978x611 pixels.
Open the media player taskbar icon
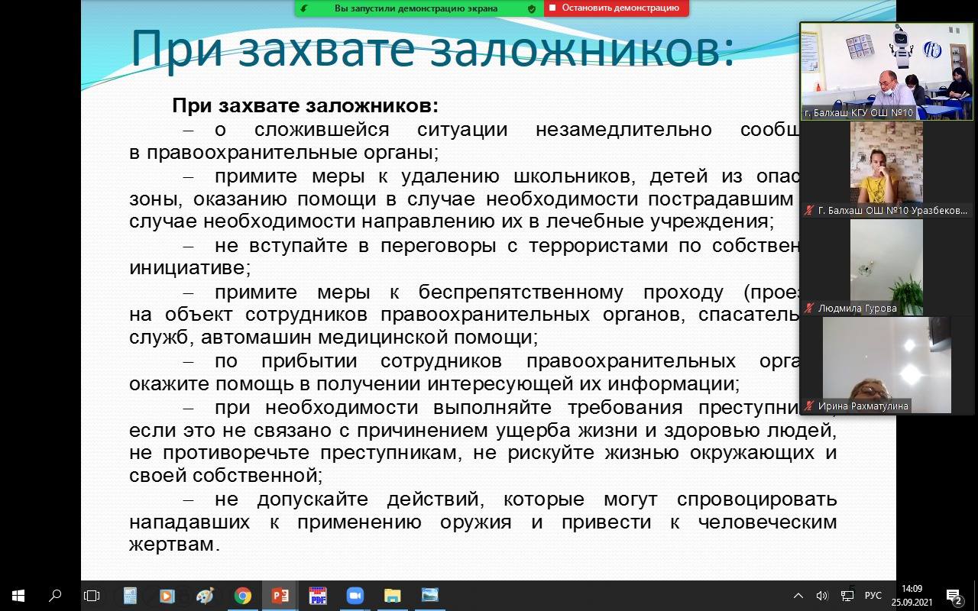point(167,596)
